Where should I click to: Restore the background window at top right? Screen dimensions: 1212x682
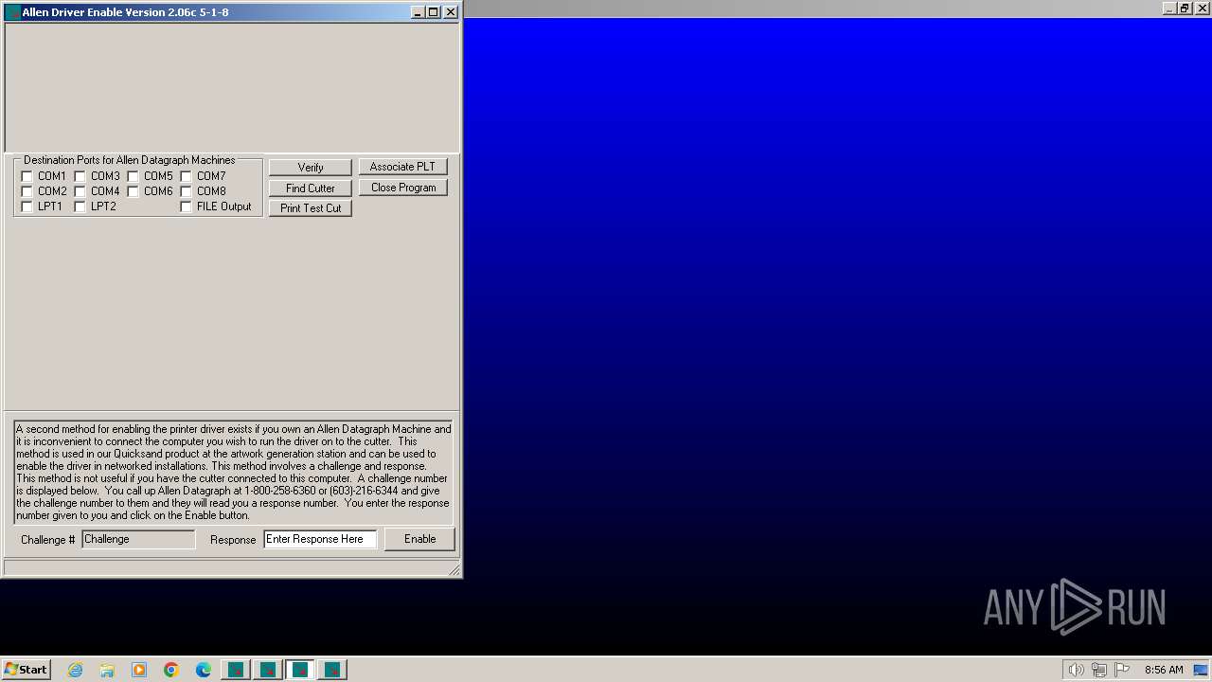tap(1185, 9)
